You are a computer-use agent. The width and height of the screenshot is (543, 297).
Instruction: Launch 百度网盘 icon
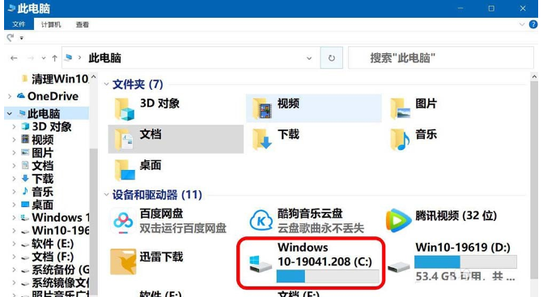(123, 220)
